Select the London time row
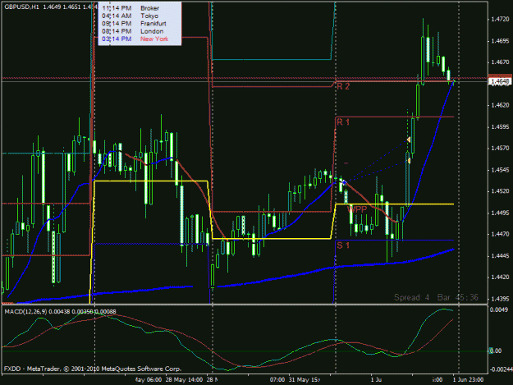The height and width of the screenshot is (385, 513). [140, 31]
